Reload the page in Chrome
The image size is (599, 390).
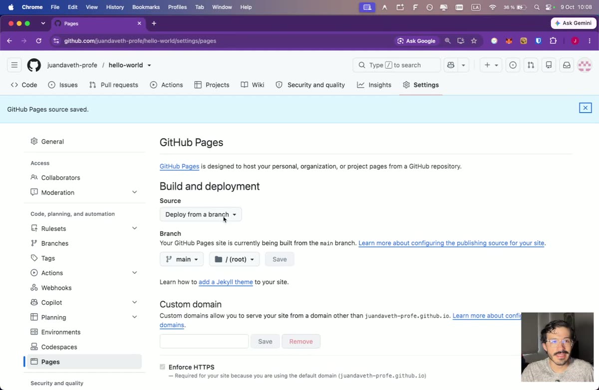pyautogui.click(x=38, y=41)
